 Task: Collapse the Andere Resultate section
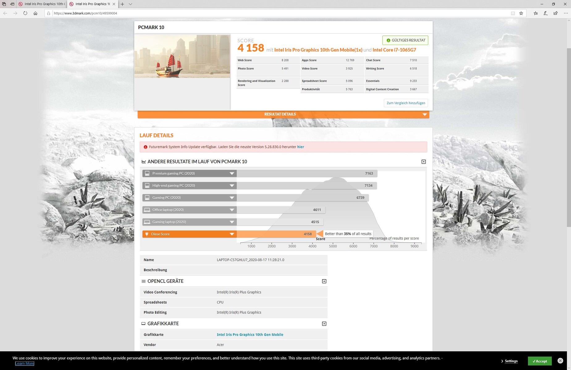coord(424,162)
